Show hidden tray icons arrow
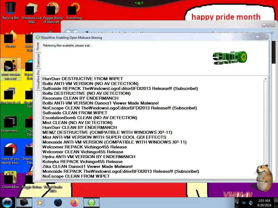 tap(237, 203)
